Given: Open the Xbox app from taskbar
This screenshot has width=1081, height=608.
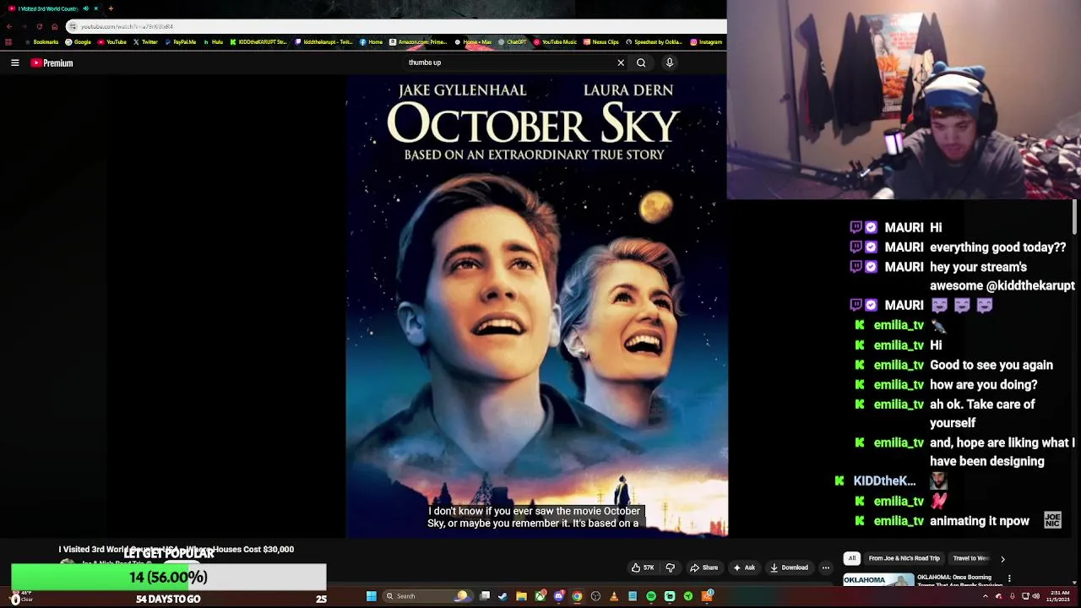Looking at the screenshot, I should (x=540, y=596).
